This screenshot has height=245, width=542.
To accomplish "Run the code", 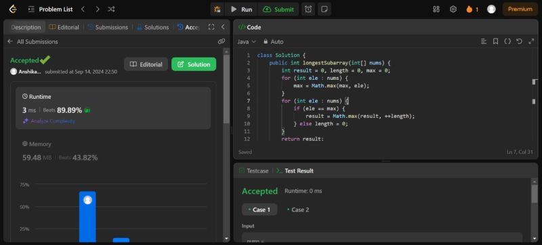I will 242,9.
